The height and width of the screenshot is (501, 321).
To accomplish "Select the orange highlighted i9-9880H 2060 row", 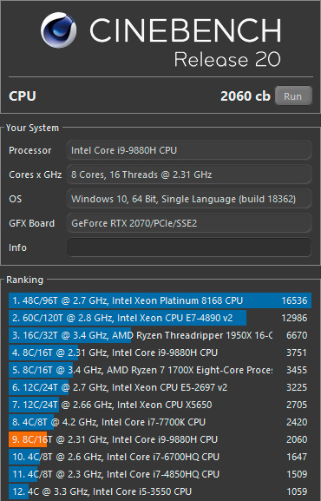I will click(x=160, y=439).
